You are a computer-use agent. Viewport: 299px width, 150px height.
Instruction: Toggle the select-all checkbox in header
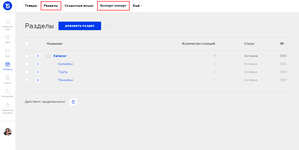27,44
